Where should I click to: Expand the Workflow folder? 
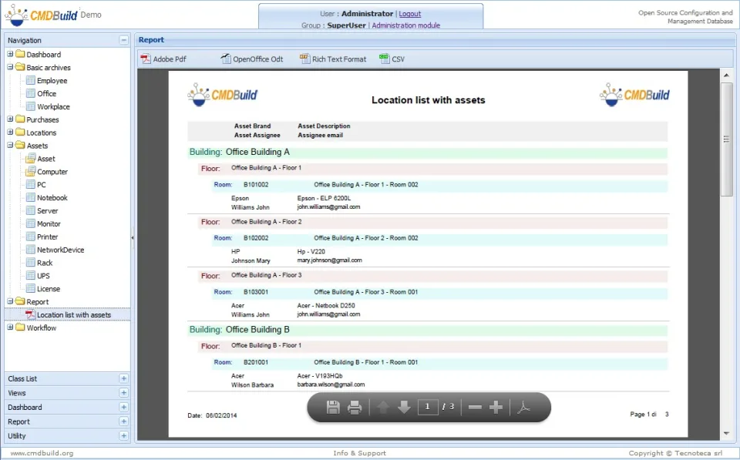pyautogui.click(x=10, y=327)
